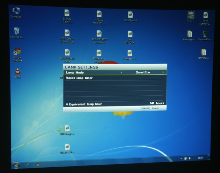Screen dimensions: 220x173
Task: Open the volume speaker tray icon
Action: (190, 158)
